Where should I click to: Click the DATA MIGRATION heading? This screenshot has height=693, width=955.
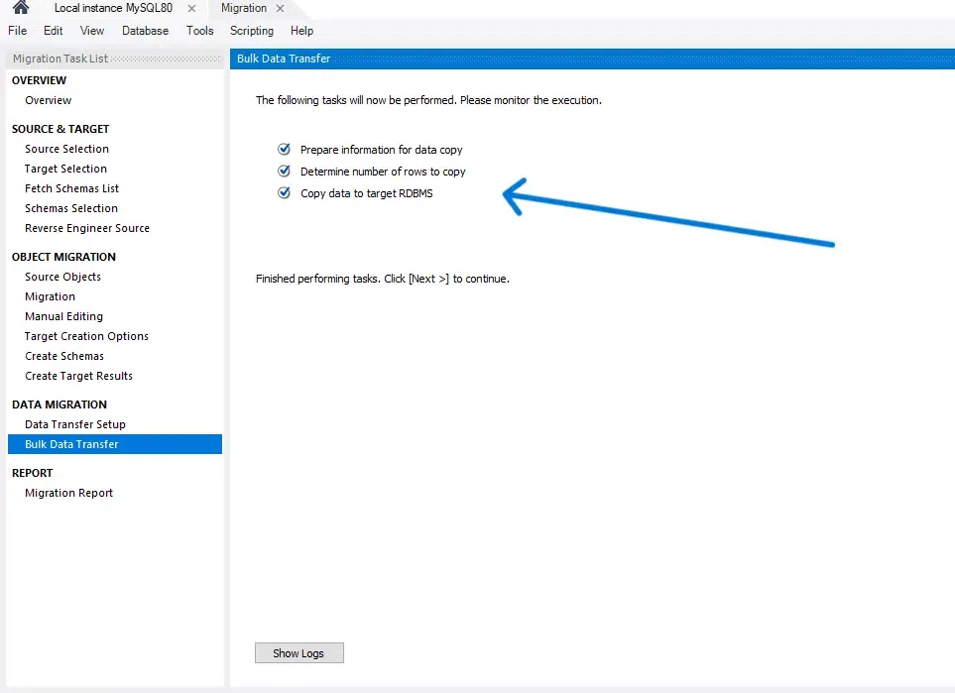[x=60, y=404]
